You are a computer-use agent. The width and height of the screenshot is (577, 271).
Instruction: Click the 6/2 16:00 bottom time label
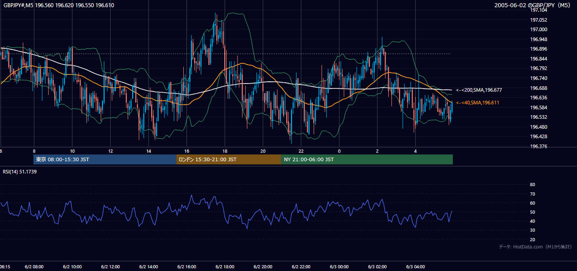(x=186, y=267)
